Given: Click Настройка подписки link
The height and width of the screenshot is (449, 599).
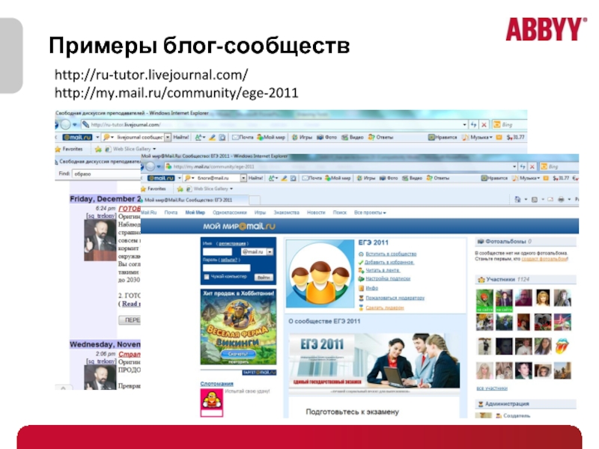Looking at the screenshot, I should pyautogui.click(x=388, y=278).
